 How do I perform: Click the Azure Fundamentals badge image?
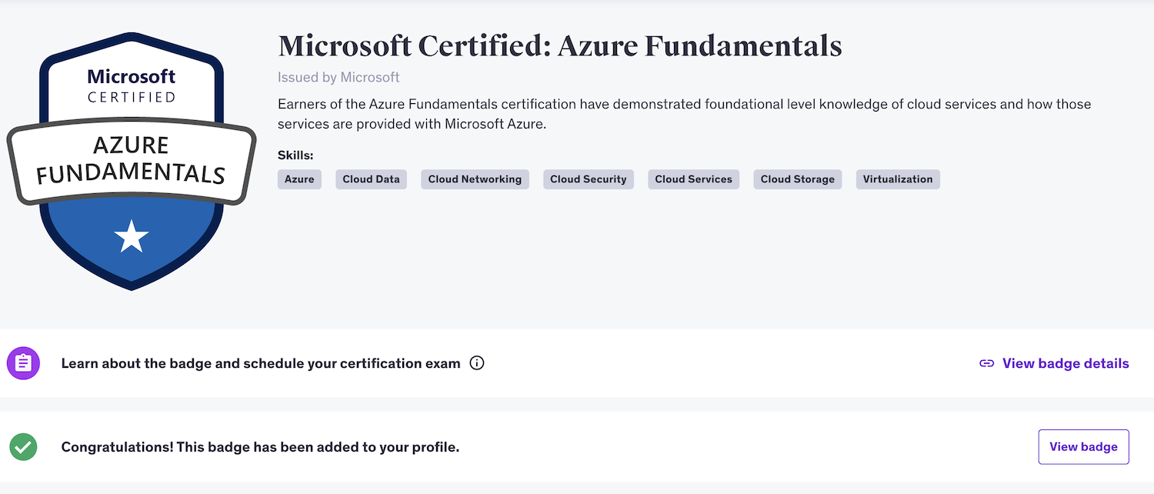coord(132,162)
